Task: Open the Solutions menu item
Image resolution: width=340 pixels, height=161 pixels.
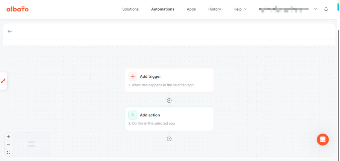Action: 130,9
